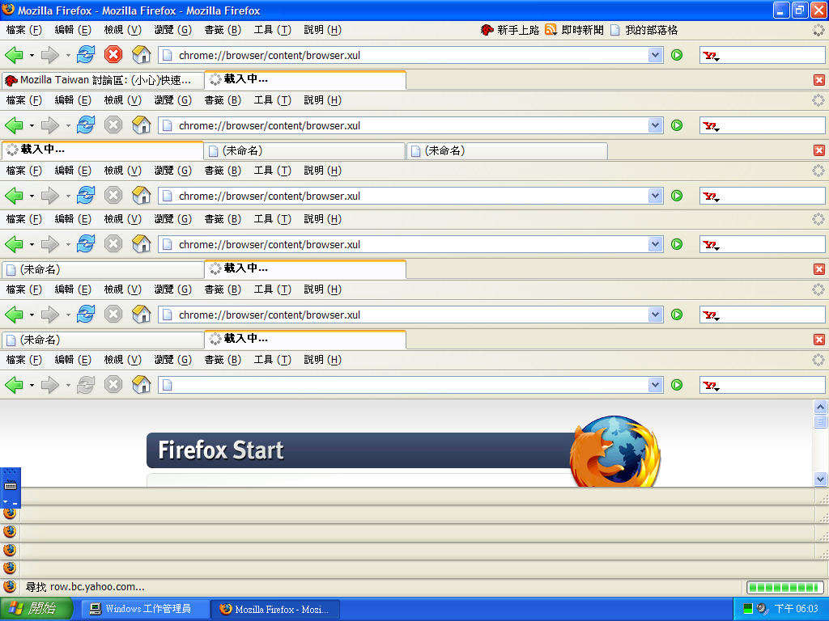Open the 檔案 (F) menu in the topmost menu bar

[x=23, y=30]
